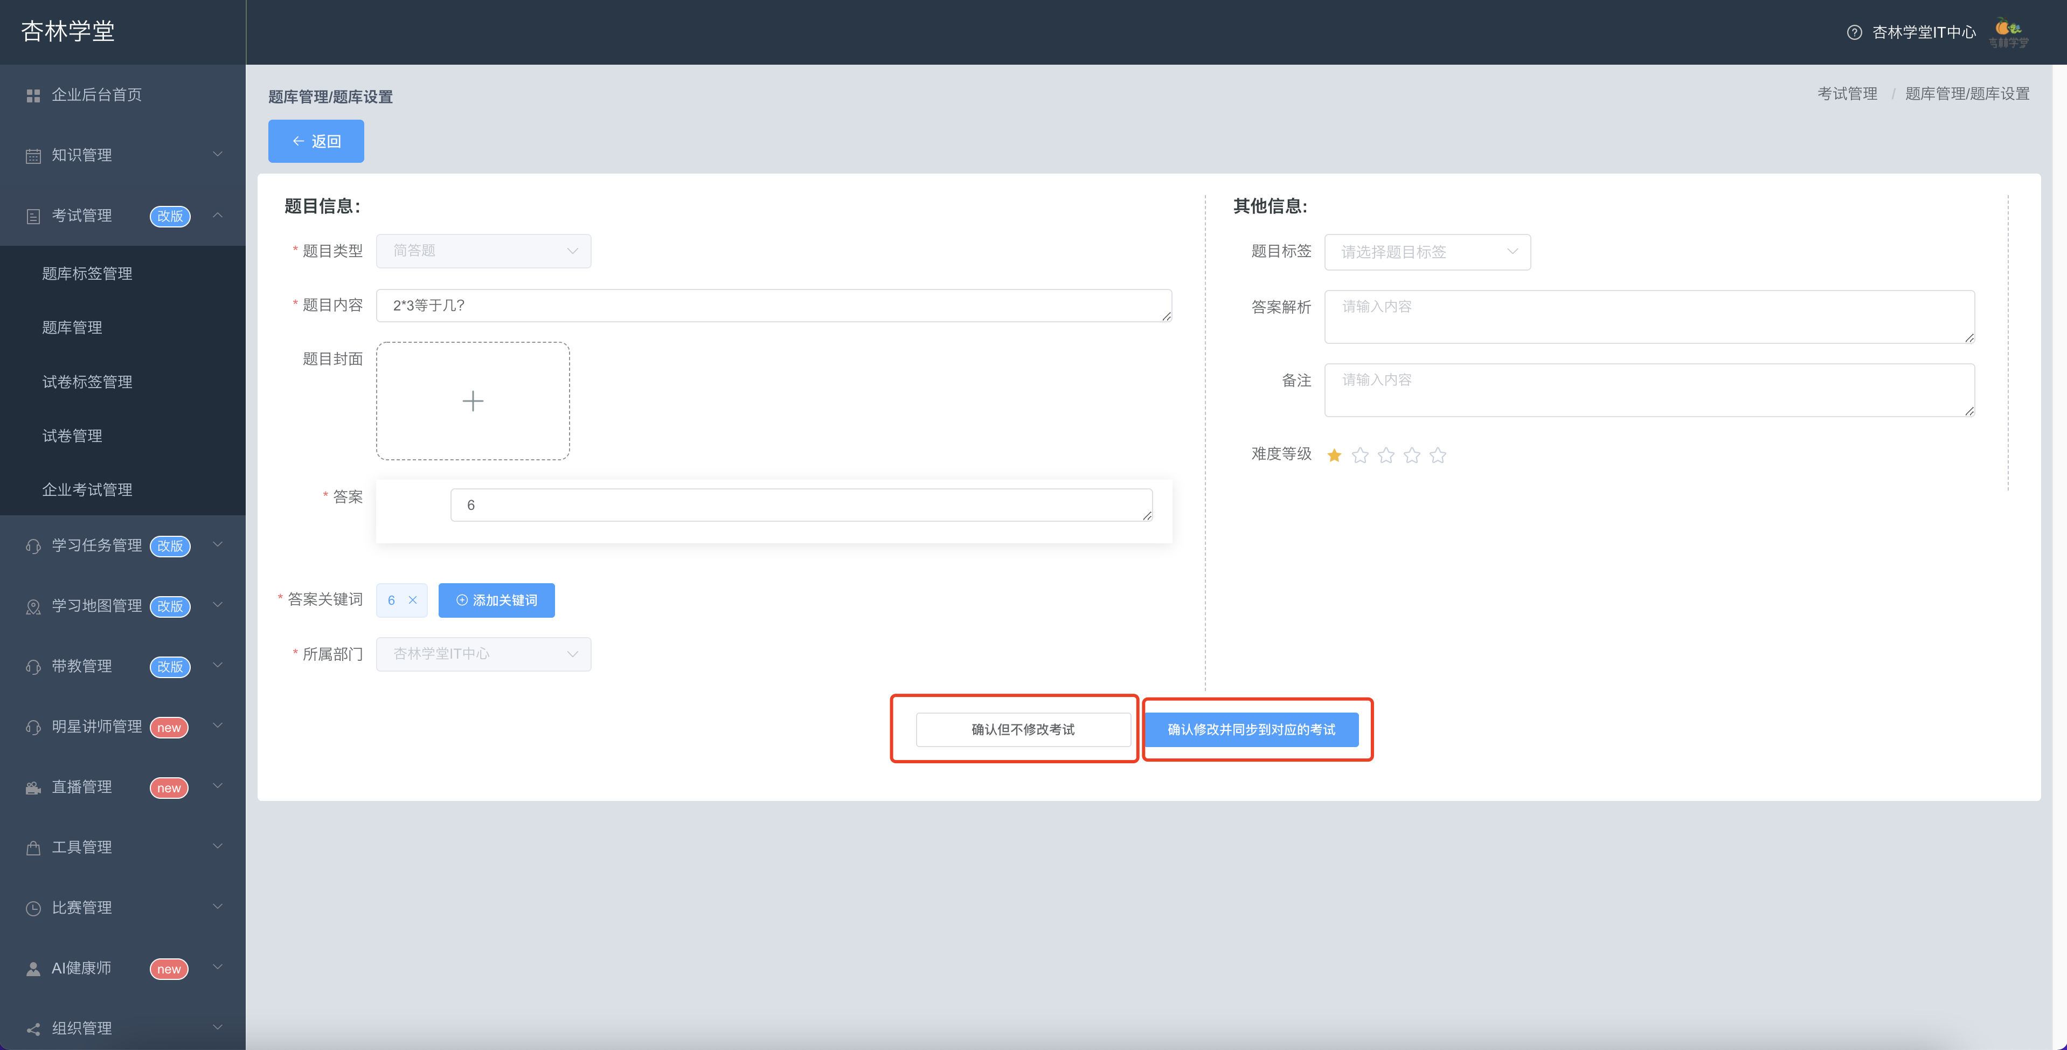2067x1050 pixels.
Task: Set difficulty to one star
Action: (1334, 455)
